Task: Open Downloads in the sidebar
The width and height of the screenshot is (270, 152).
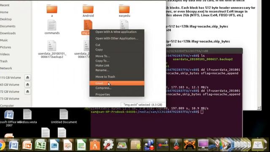Action: [8, 33]
